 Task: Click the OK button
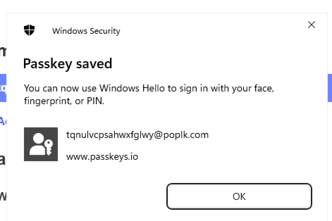tap(239, 196)
